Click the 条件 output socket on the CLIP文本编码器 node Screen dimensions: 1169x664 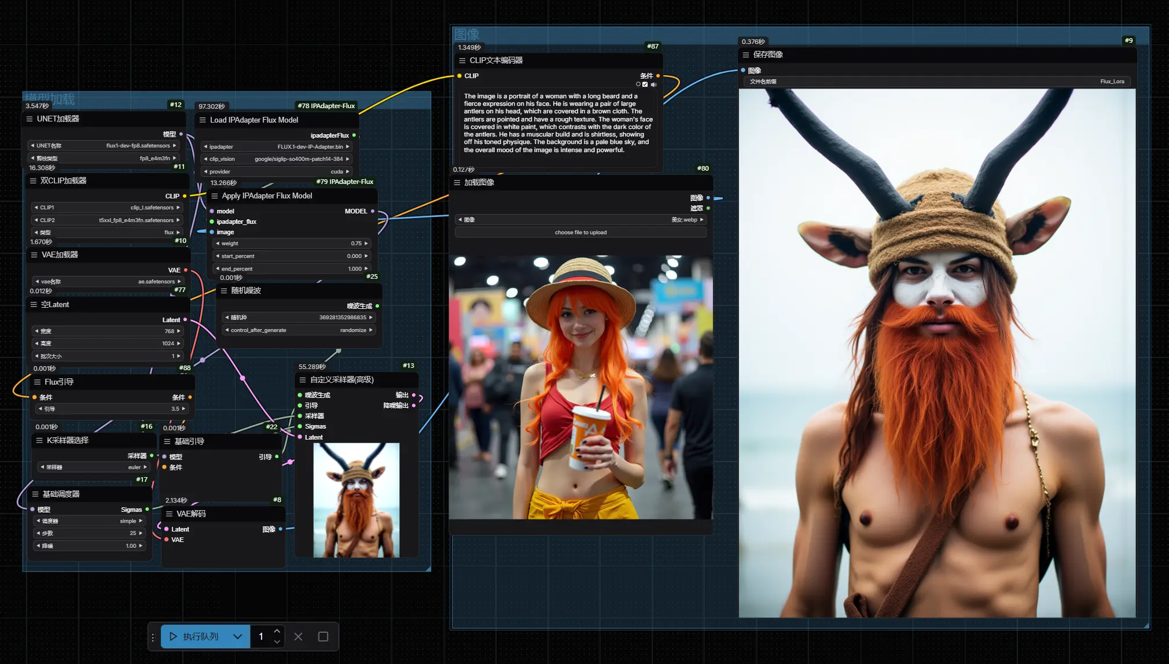[658, 76]
